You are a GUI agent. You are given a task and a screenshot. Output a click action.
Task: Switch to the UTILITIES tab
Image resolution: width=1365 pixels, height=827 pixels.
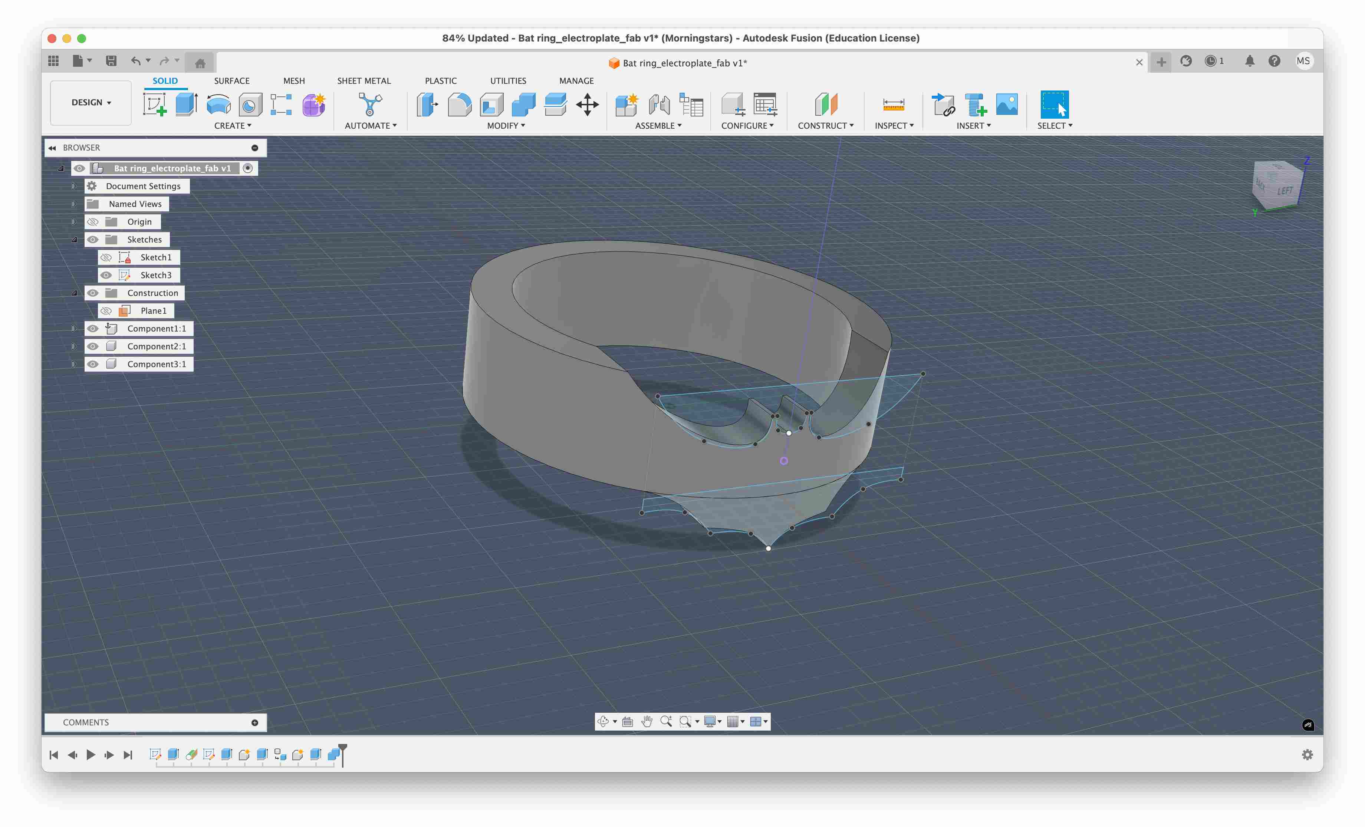pos(508,81)
